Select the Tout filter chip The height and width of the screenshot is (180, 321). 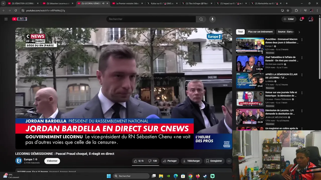[x=240, y=32]
